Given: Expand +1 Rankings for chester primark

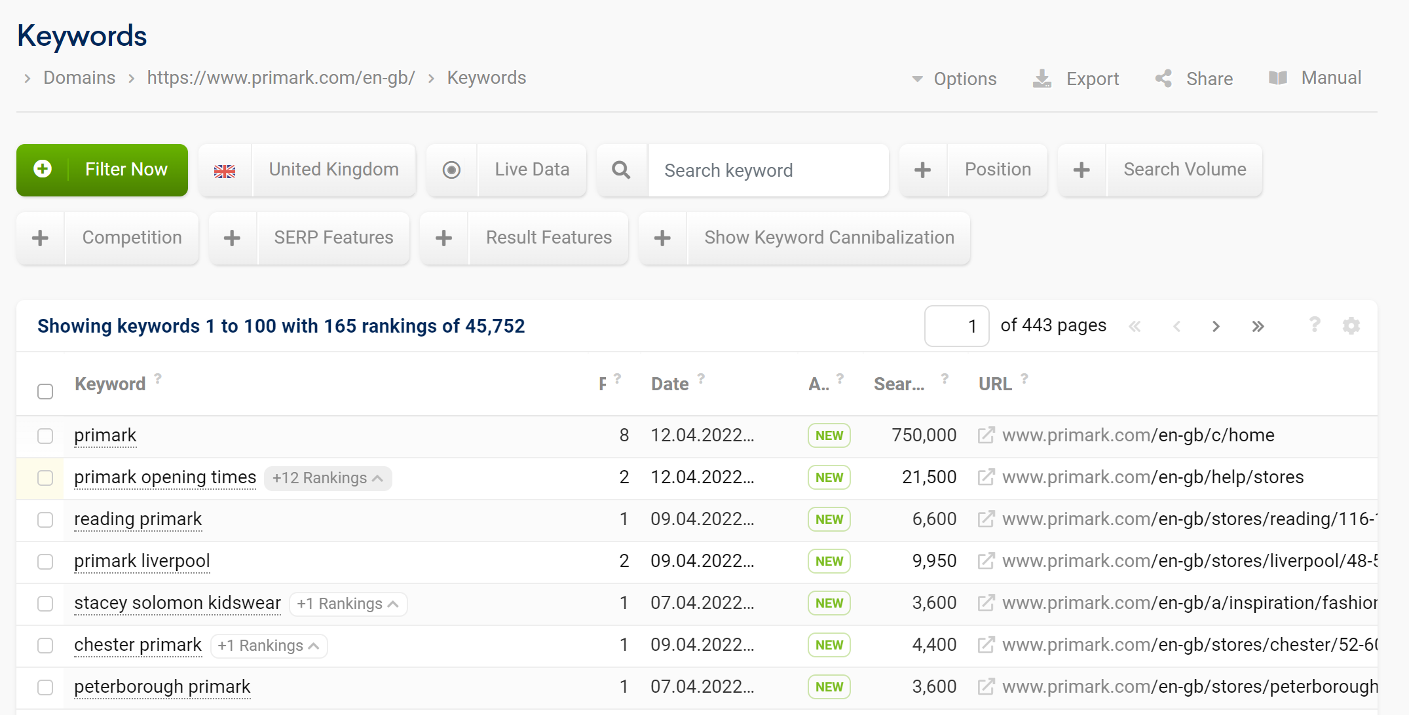Looking at the screenshot, I should 269,646.
